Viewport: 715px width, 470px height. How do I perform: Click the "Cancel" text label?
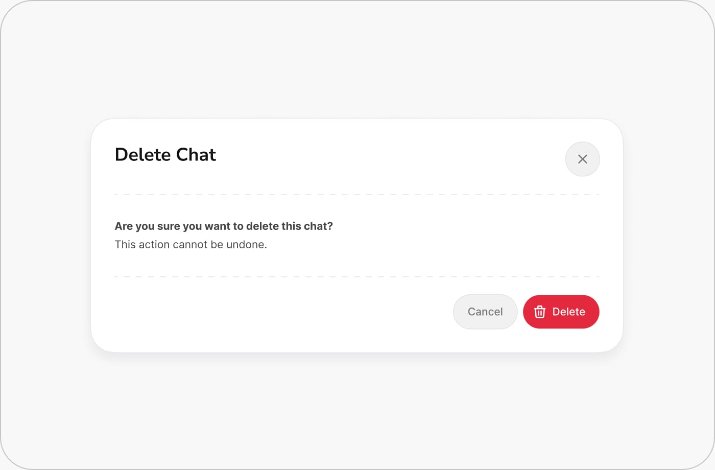(485, 312)
